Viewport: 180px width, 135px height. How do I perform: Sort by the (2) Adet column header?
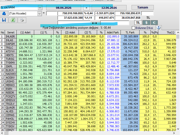tap(70, 32)
